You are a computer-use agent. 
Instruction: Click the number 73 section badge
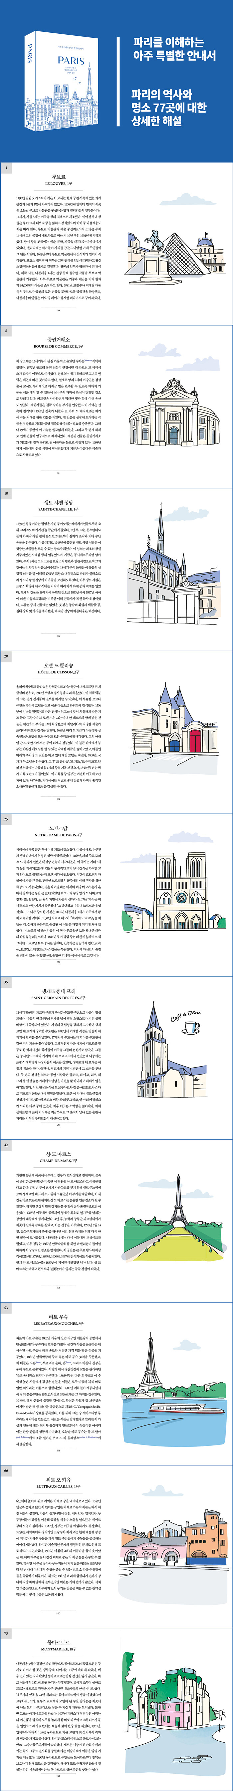pyautogui.click(x=6, y=1632)
